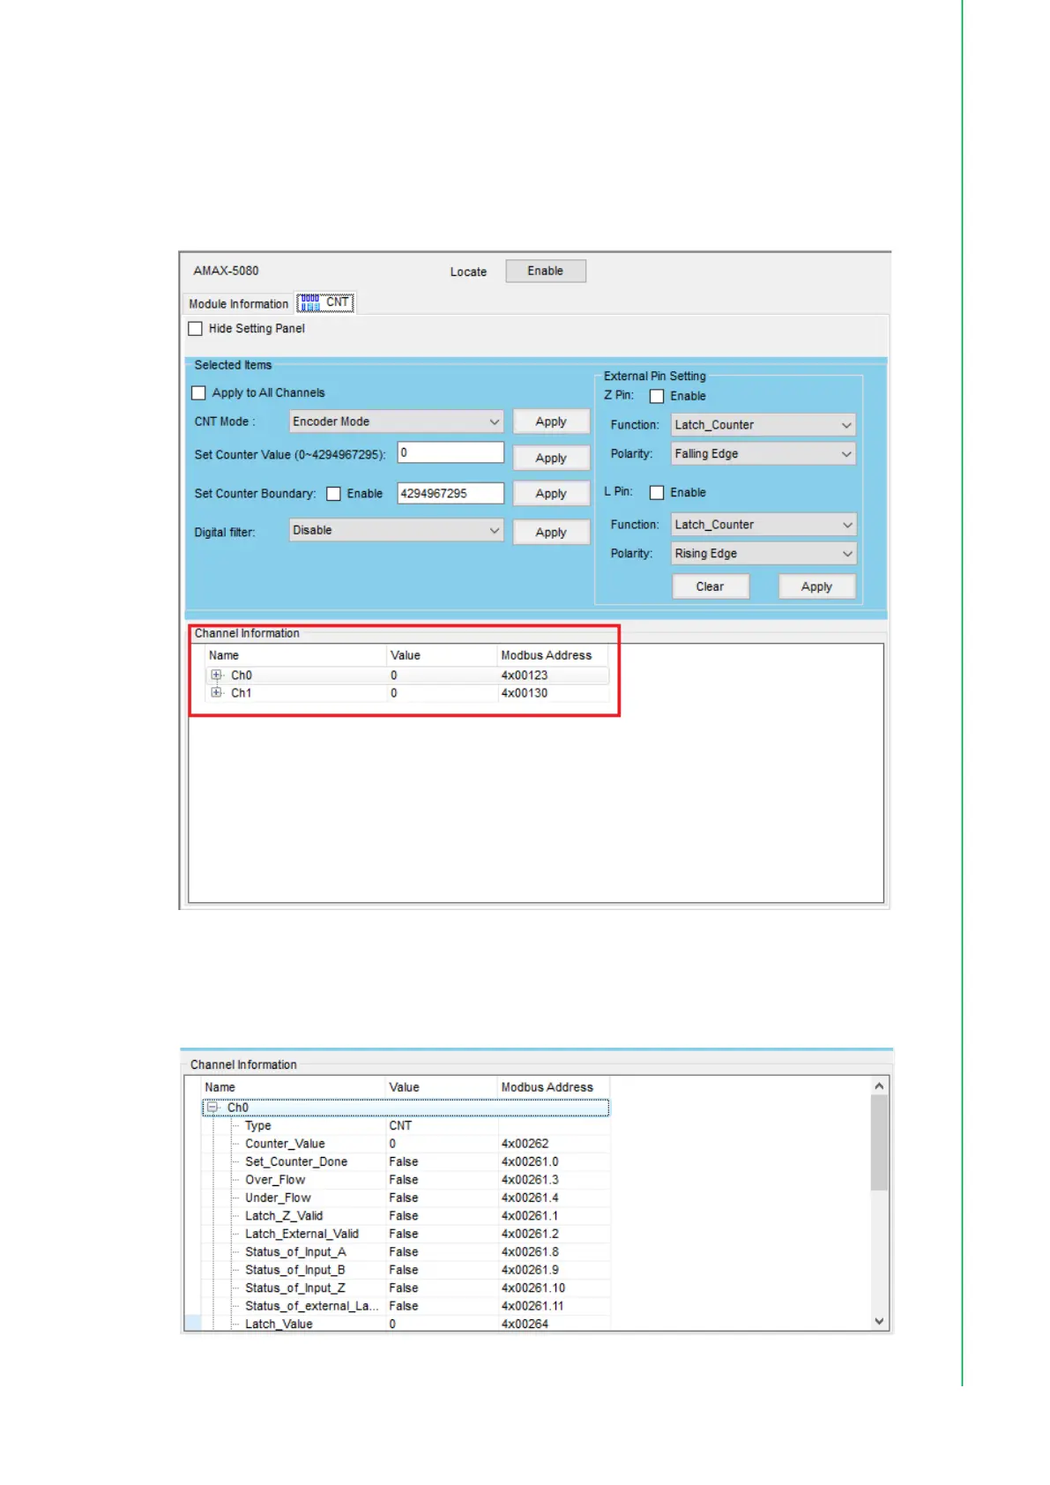Click Clear in External Pin Setting
1050x1485 pixels.
click(x=710, y=587)
